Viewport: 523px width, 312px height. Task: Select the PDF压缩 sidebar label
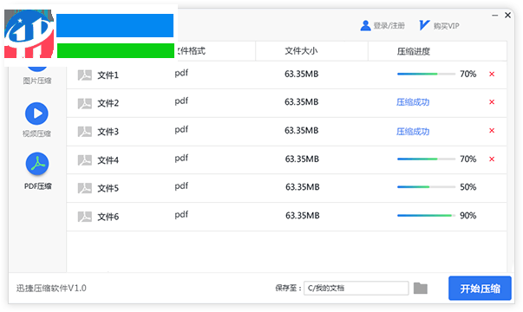pyautogui.click(x=37, y=186)
